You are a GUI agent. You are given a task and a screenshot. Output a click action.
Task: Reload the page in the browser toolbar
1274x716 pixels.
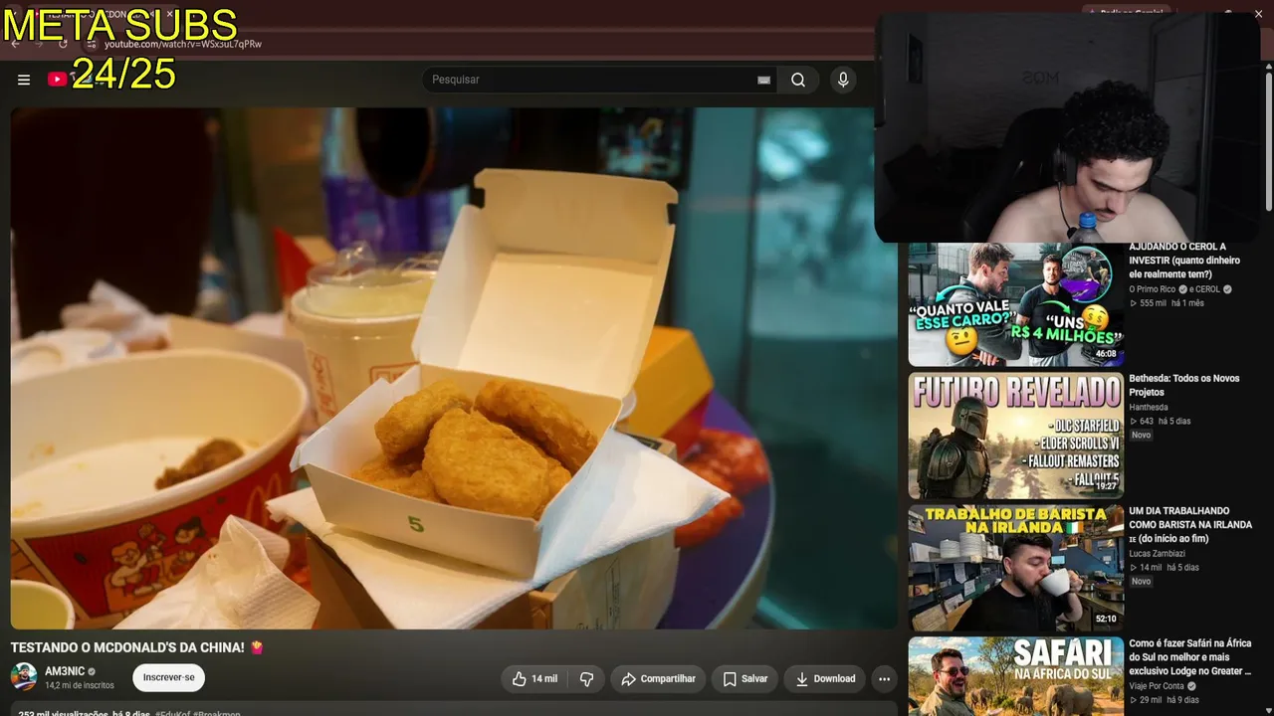(x=63, y=44)
